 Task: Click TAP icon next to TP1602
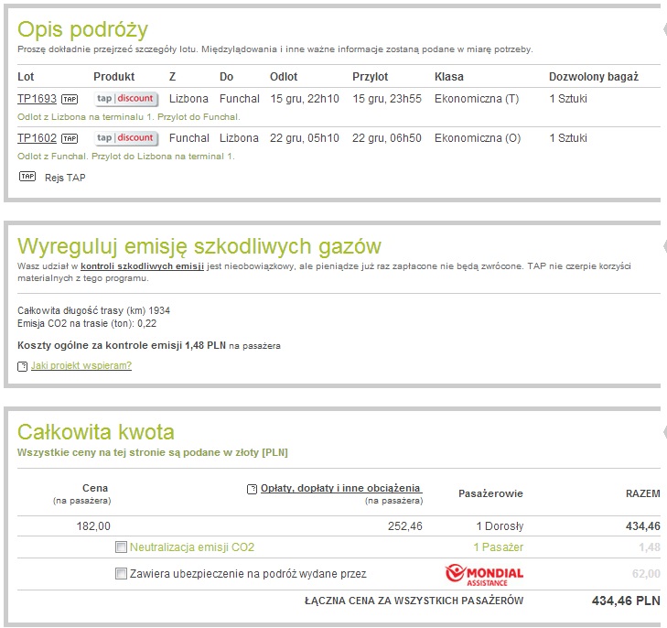point(70,138)
